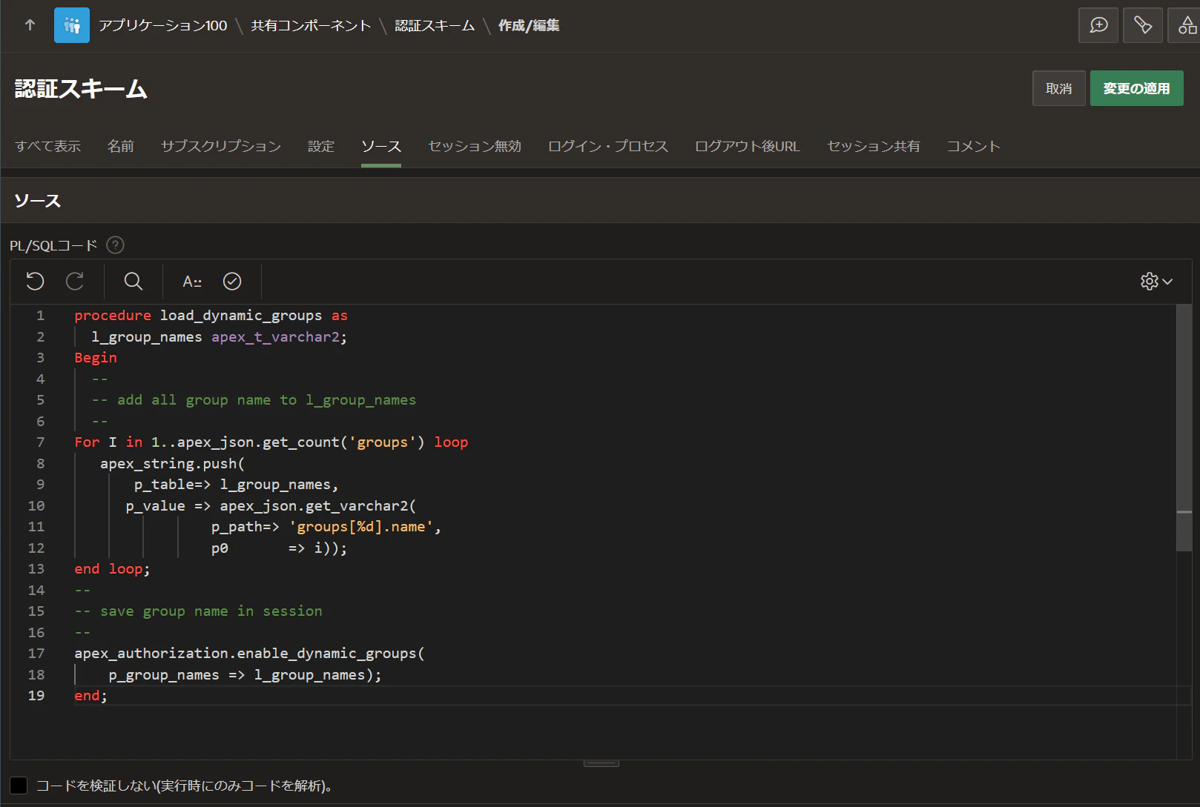Click the editor resize handle at bottom
Image resolution: width=1200 pixels, height=807 pixels.
tap(601, 763)
